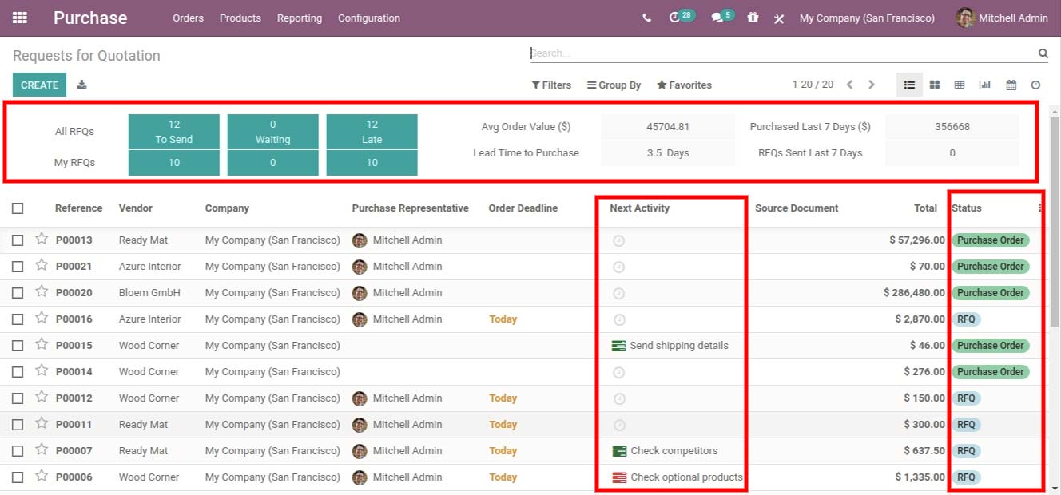The height and width of the screenshot is (495, 1061).
Task: Tick the checkbox for row P00007
Action: pyautogui.click(x=18, y=451)
